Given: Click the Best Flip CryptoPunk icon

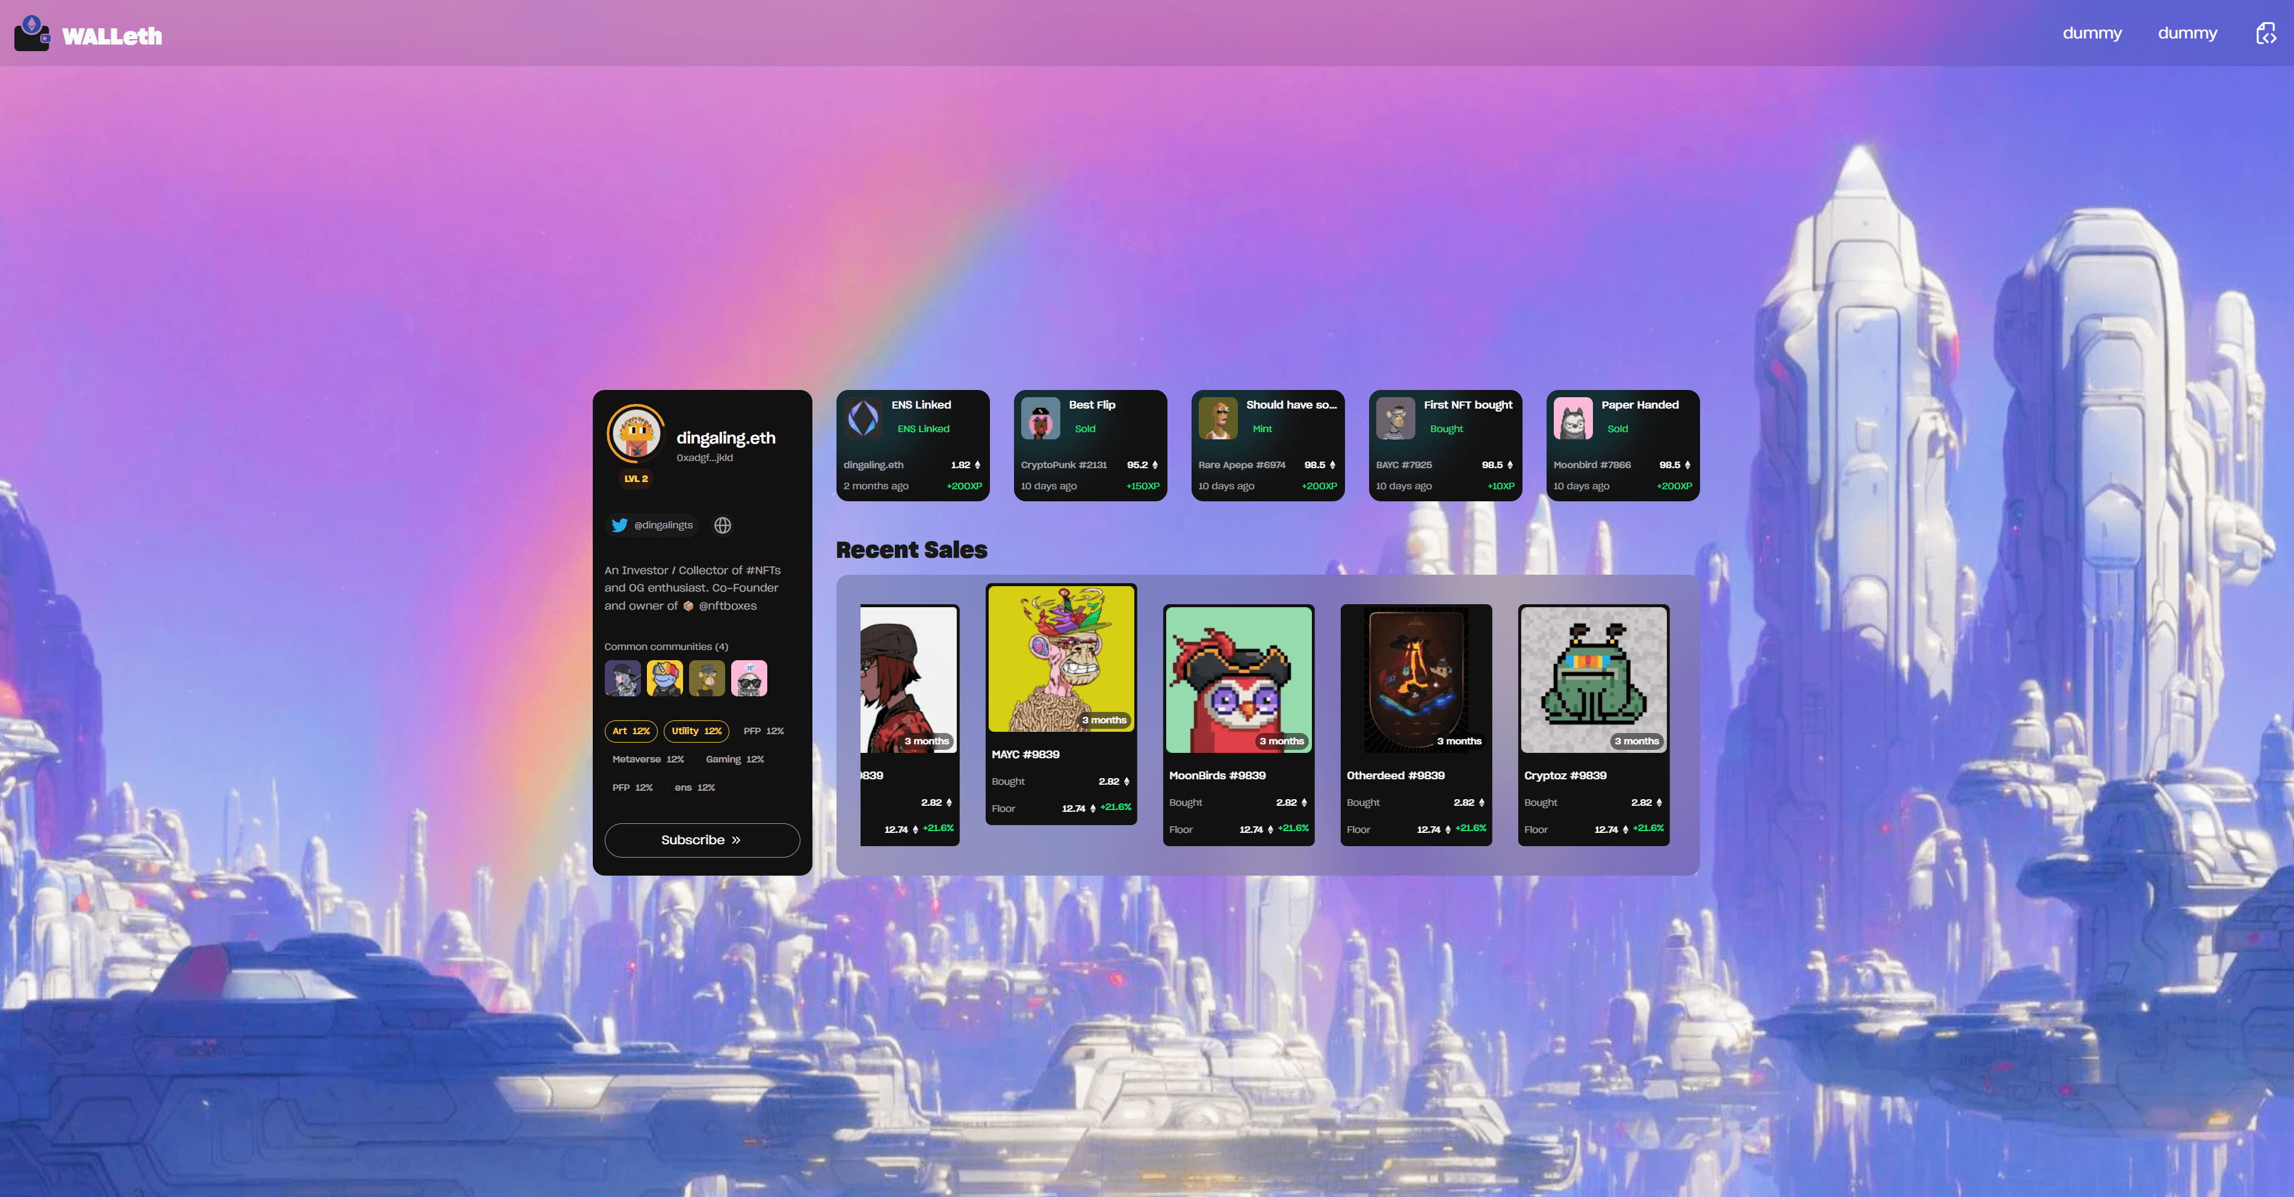Looking at the screenshot, I should coord(1040,418).
